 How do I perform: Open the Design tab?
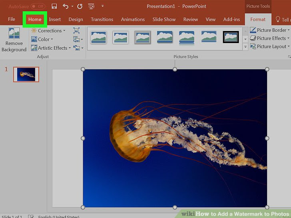(76, 19)
